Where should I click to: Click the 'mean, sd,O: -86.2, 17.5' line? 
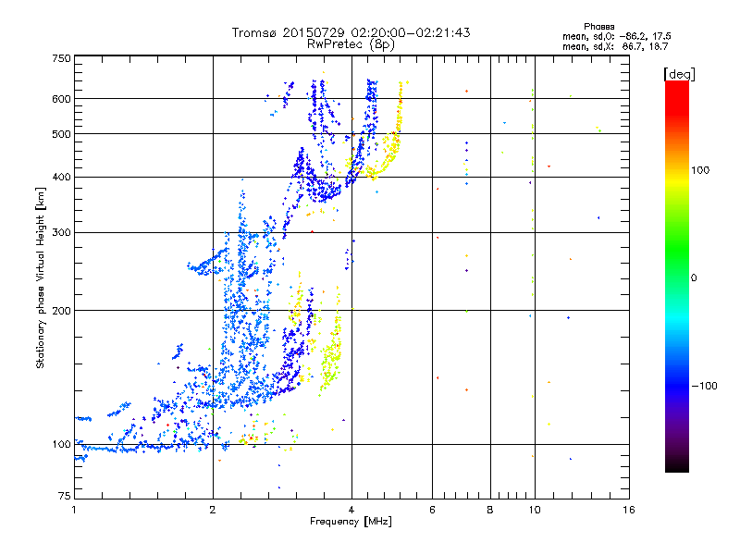[x=616, y=36]
